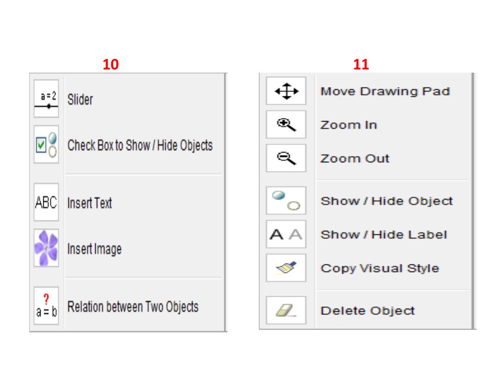Choose the Zoom Out menu label

click(355, 158)
